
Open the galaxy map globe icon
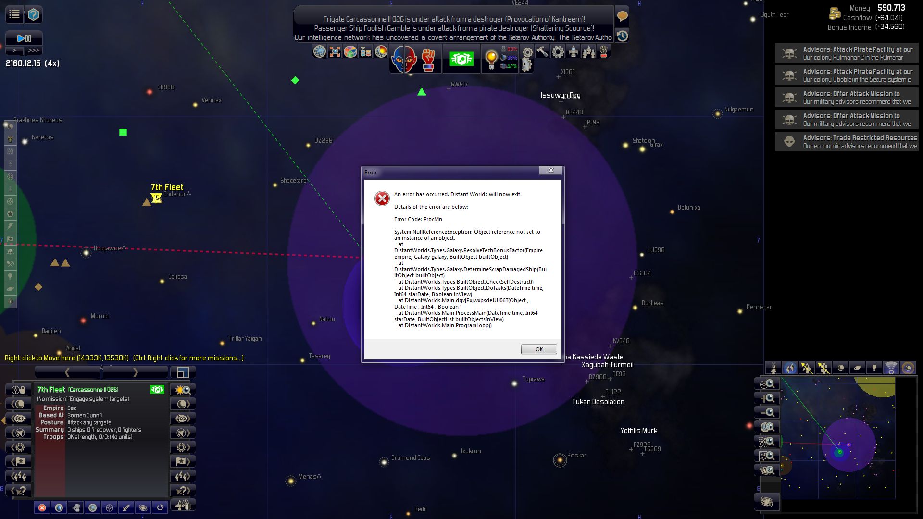click(x=319, y=51)
